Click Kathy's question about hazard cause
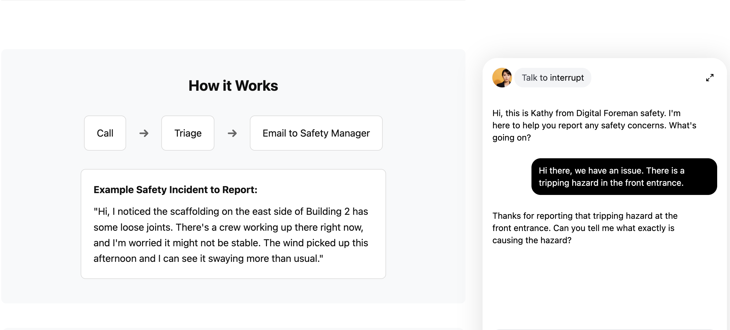 [585, 228]
